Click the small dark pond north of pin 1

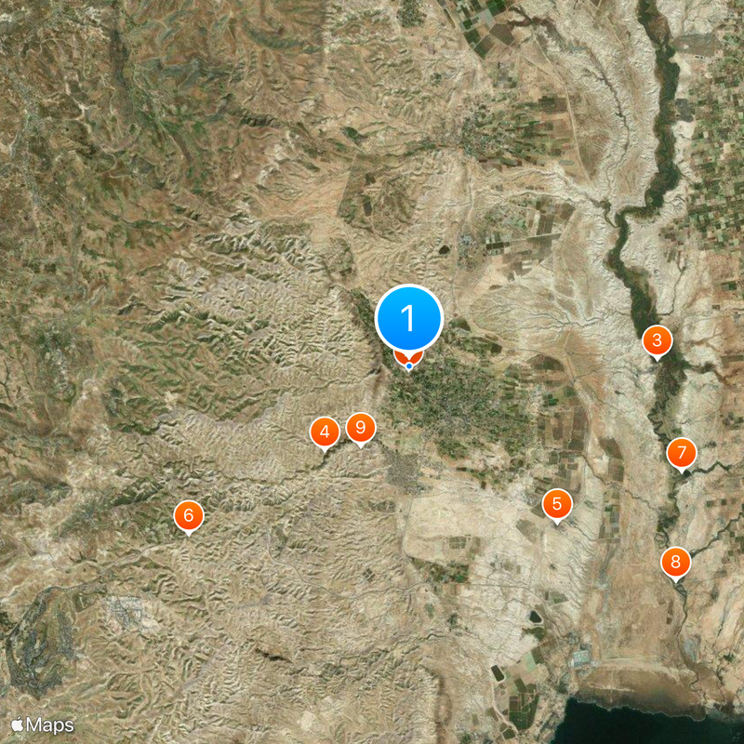pyautogui.click(x=445, y=249)
